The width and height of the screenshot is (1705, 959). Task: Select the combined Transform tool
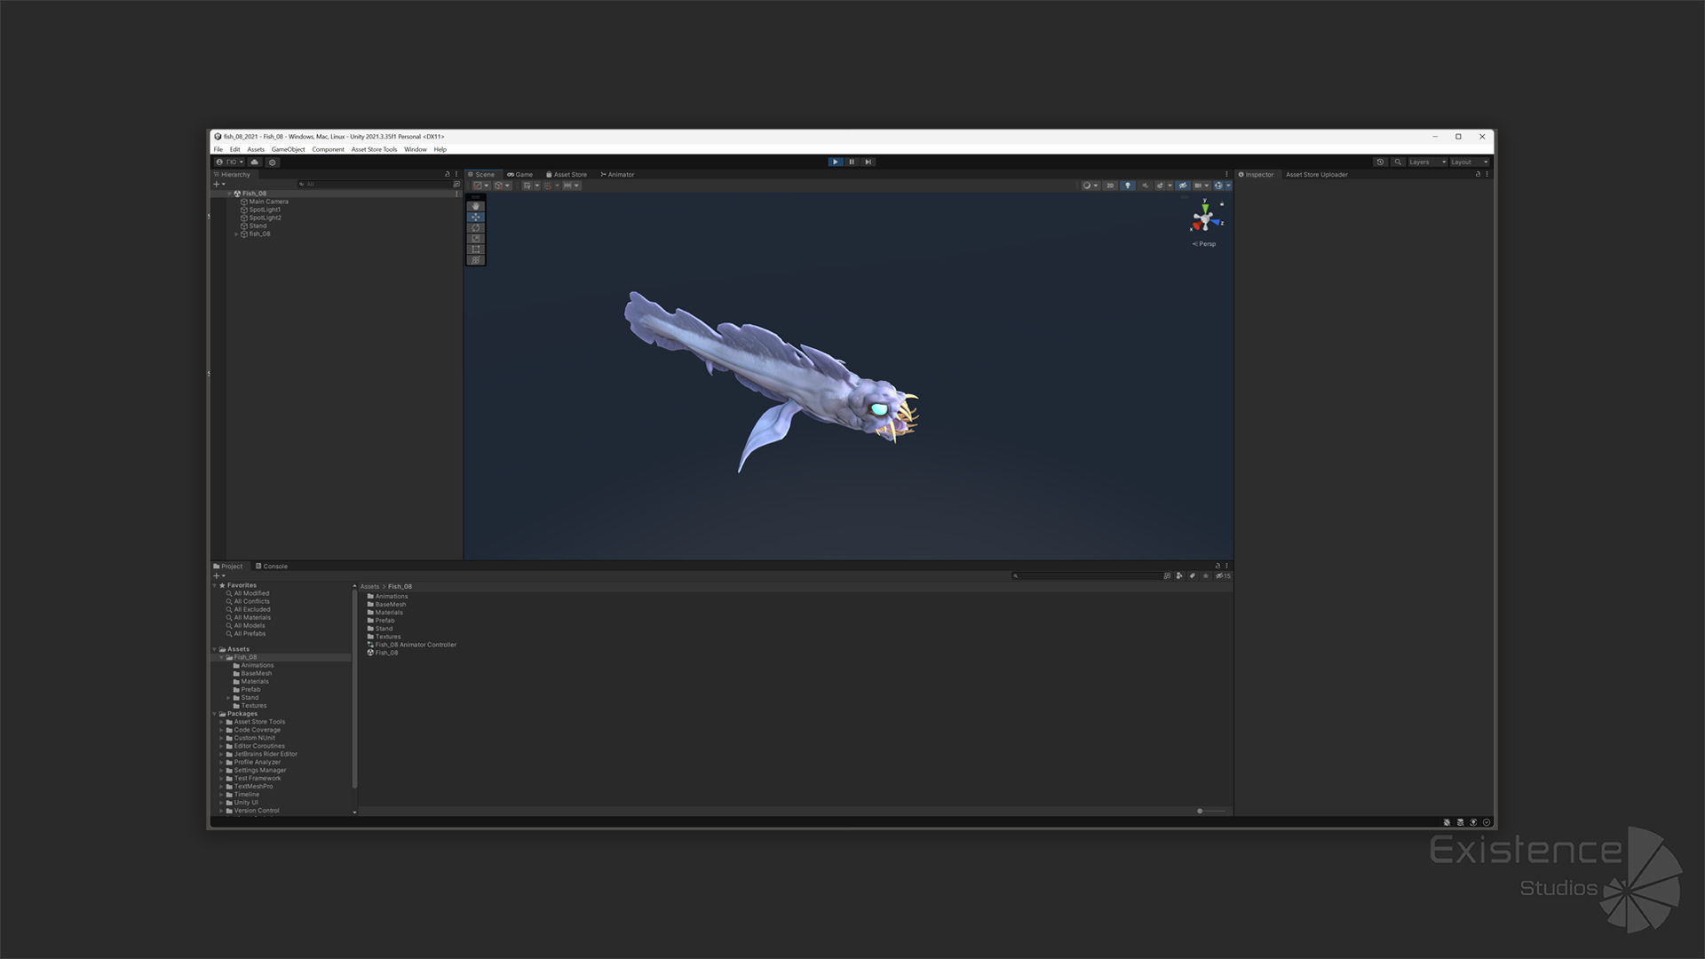[476, 259]
